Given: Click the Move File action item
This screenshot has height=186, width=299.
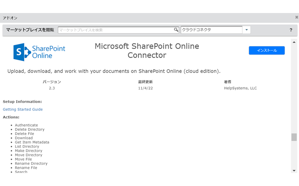Looking at the screenshot, I should click(x=24, y=159).
